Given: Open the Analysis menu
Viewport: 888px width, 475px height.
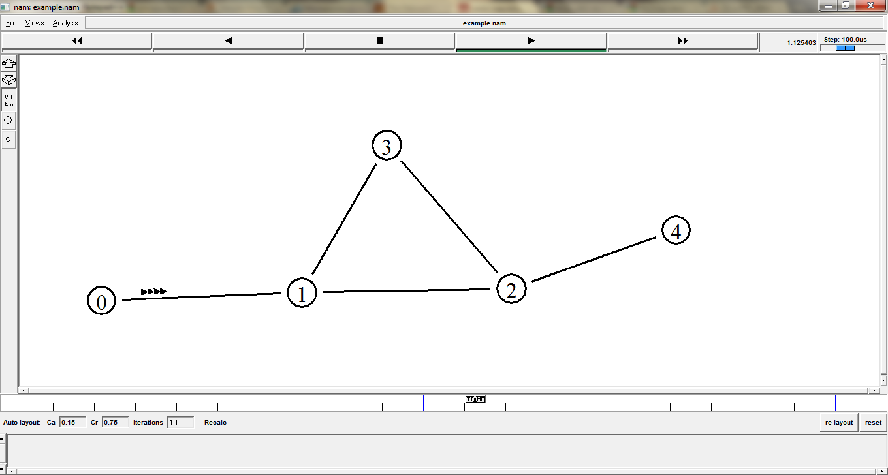Looking at the screenshot, I should [x=65, y=23].
